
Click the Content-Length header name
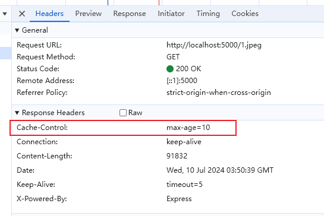click(x=45, y=156)
